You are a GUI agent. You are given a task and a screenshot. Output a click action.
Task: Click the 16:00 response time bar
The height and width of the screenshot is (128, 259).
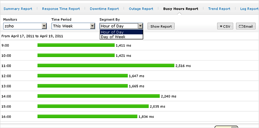coord(87,116)
